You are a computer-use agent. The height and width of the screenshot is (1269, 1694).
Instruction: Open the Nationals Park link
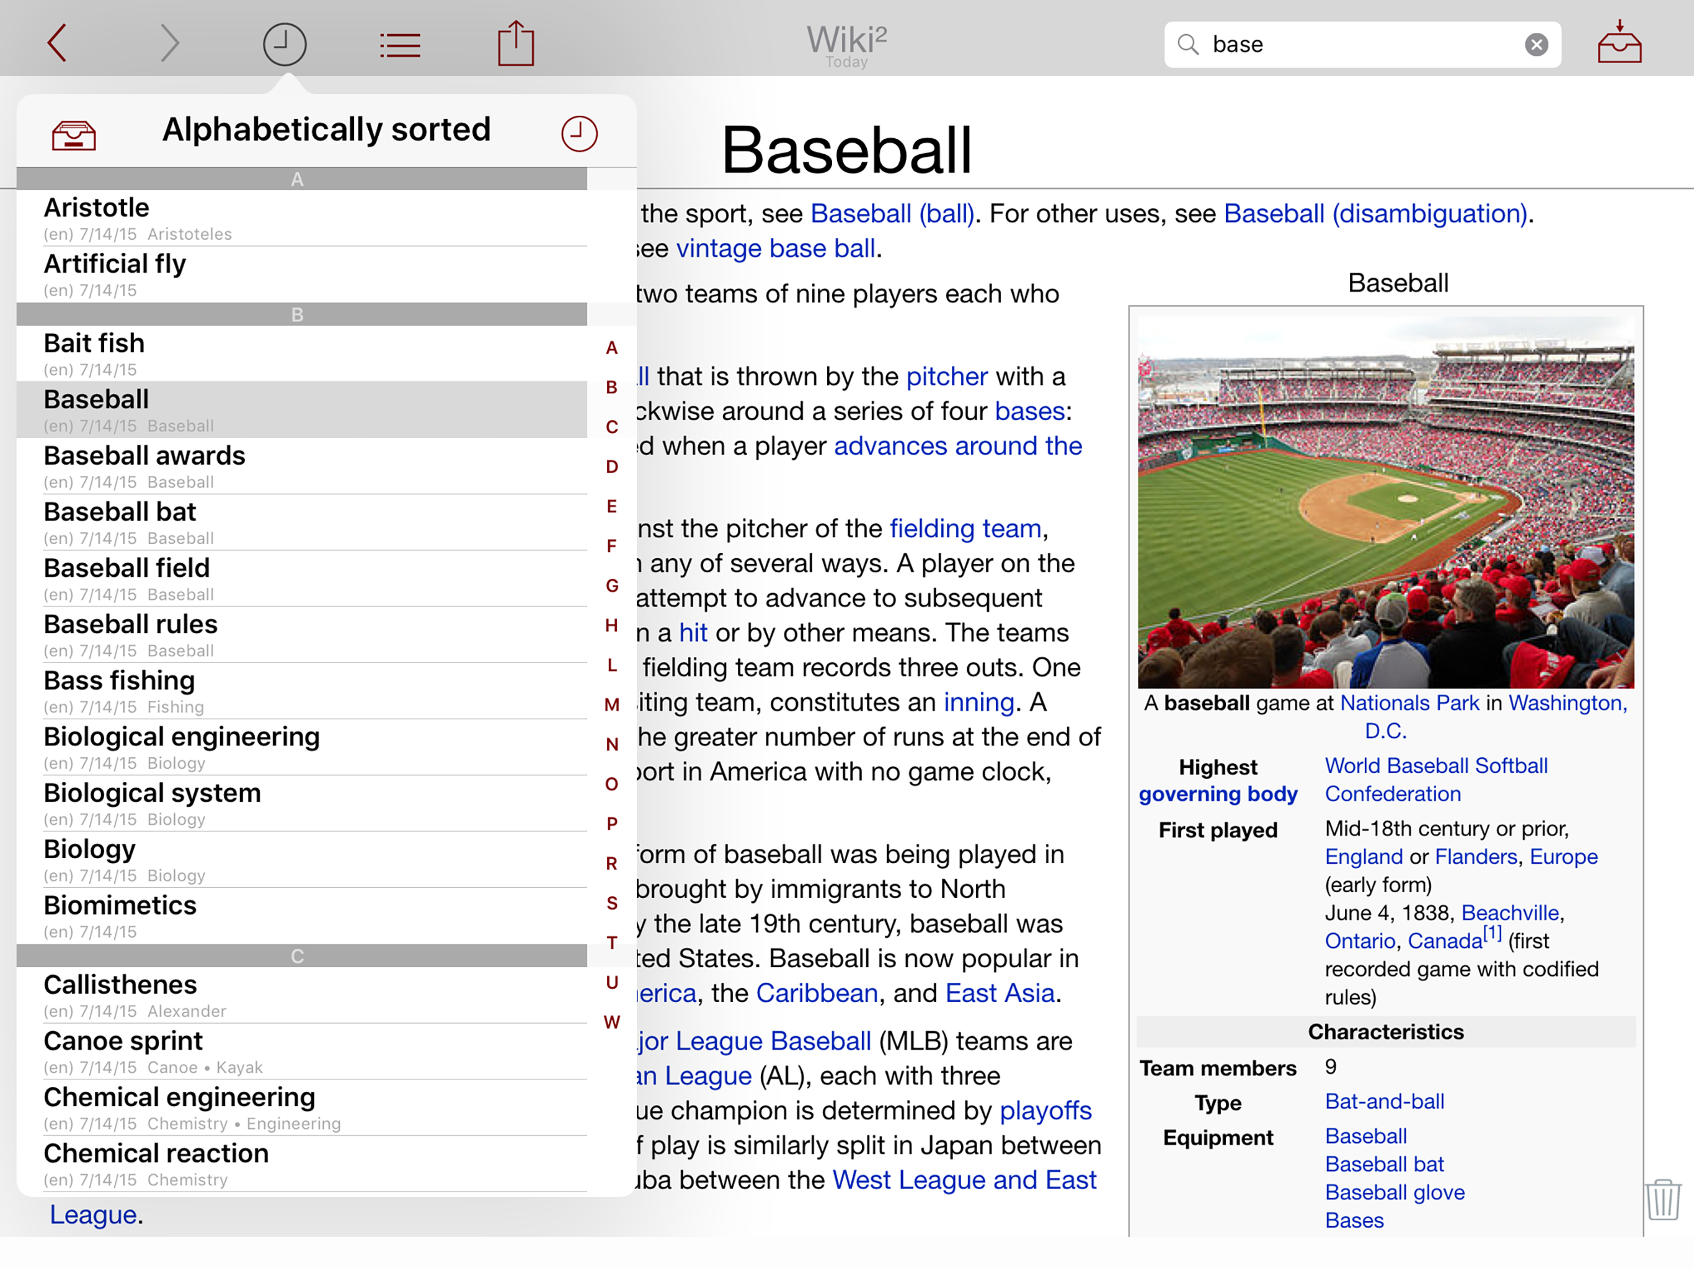click(1409, 703)
